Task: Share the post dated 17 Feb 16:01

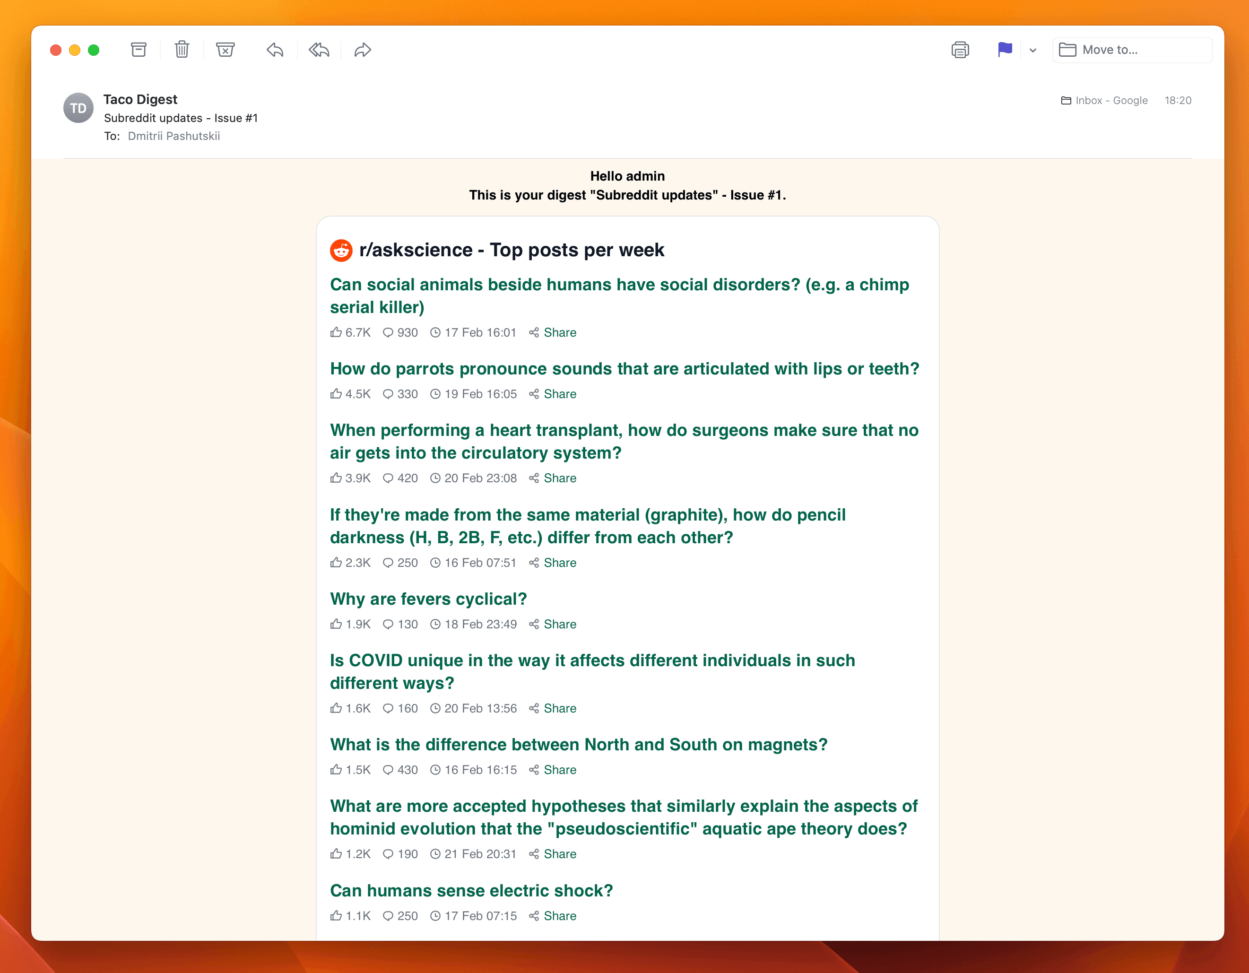Action: (x=553, y=332)
